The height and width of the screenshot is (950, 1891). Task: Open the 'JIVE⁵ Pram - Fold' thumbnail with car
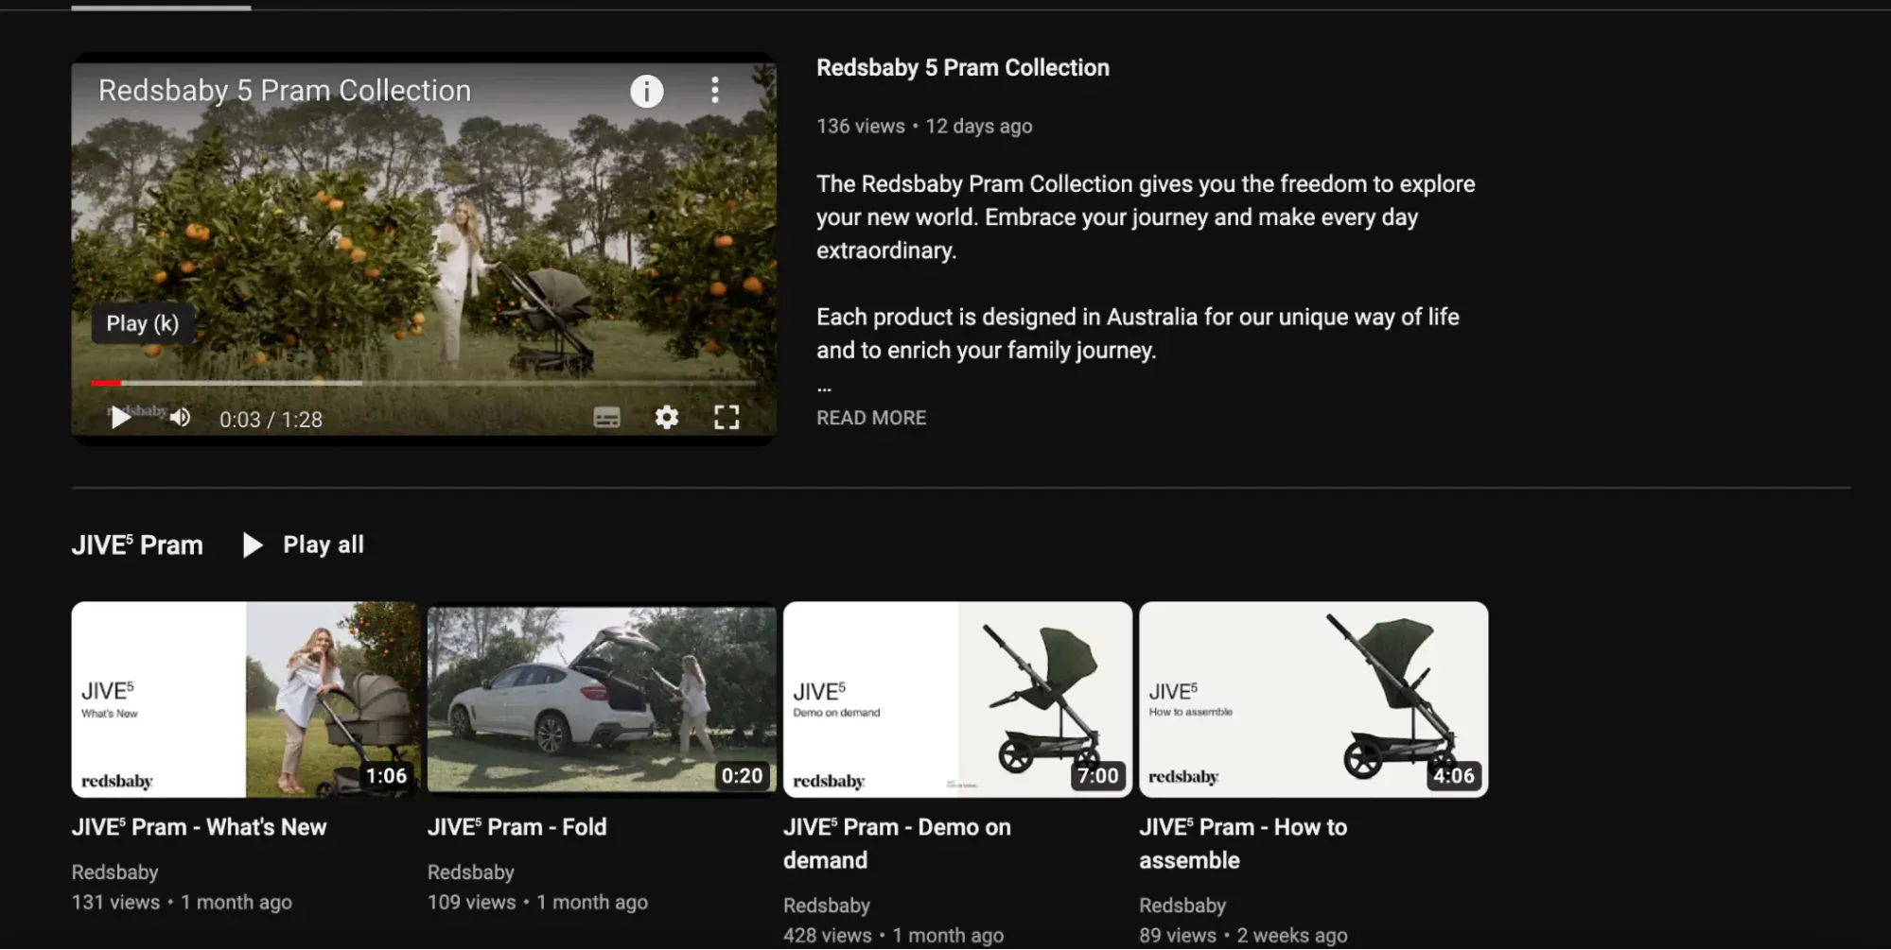pos(602,700)
